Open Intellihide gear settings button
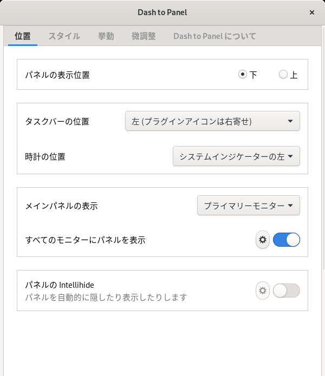Image resolution: width=325 pixels, height=376 pixels. tap(263, 291)
